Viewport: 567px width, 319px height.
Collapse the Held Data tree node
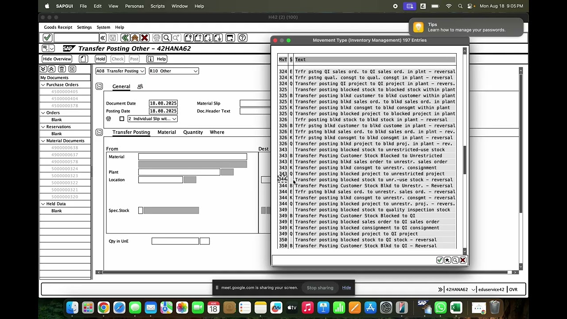pos(43,204)
